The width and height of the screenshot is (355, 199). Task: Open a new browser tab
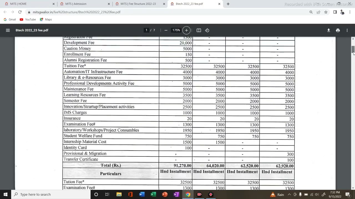[x=228, y=4]
